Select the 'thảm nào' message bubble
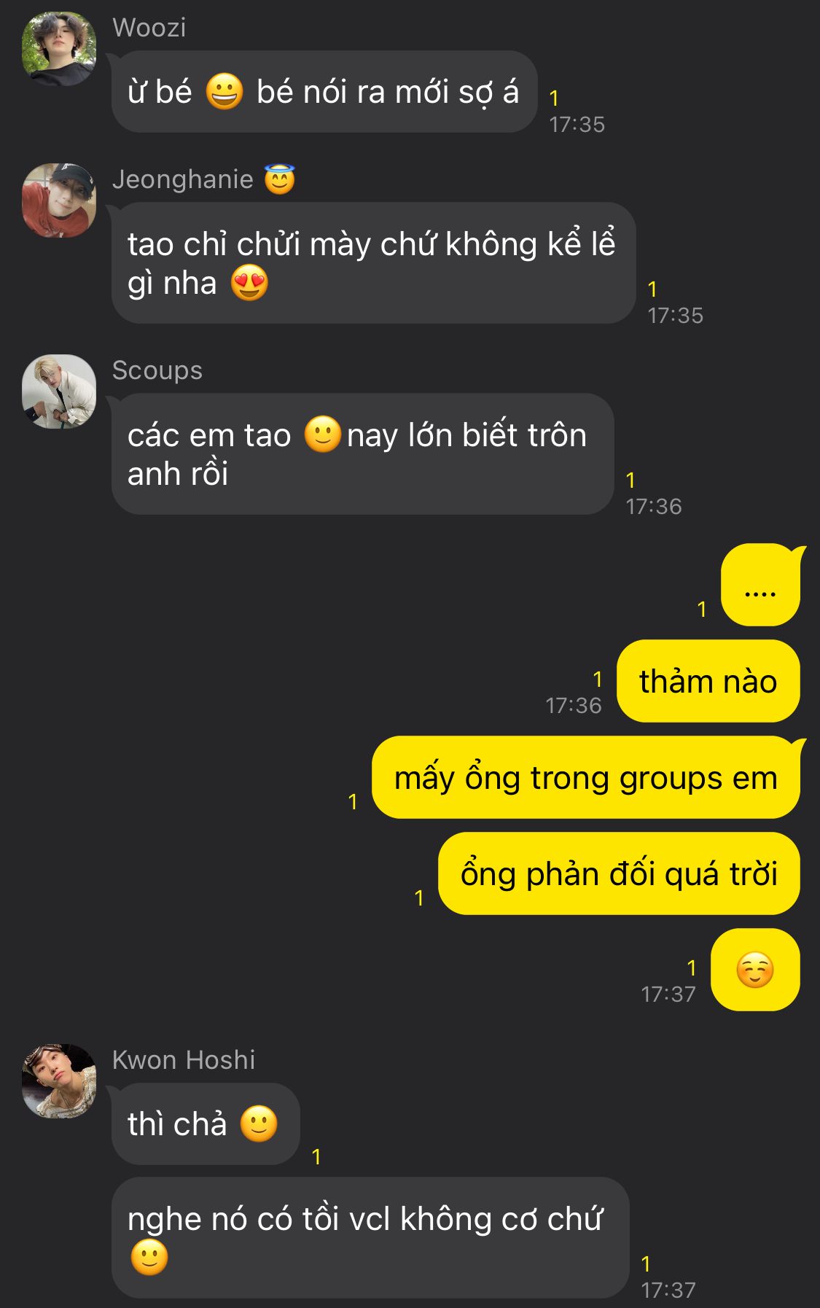This screenshot has width=820, height=1308. [708, 681]
